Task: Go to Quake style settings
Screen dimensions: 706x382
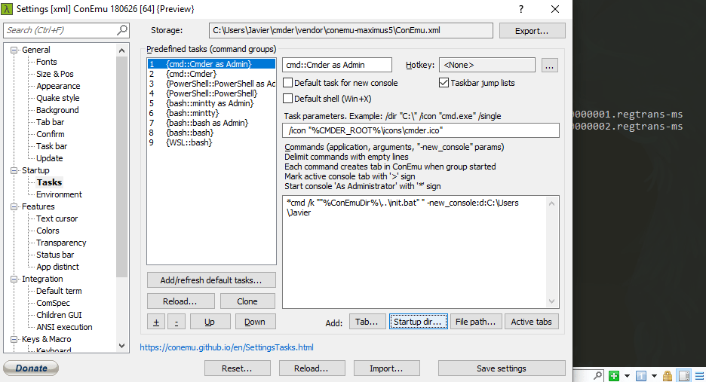Action: coord(57,98)
